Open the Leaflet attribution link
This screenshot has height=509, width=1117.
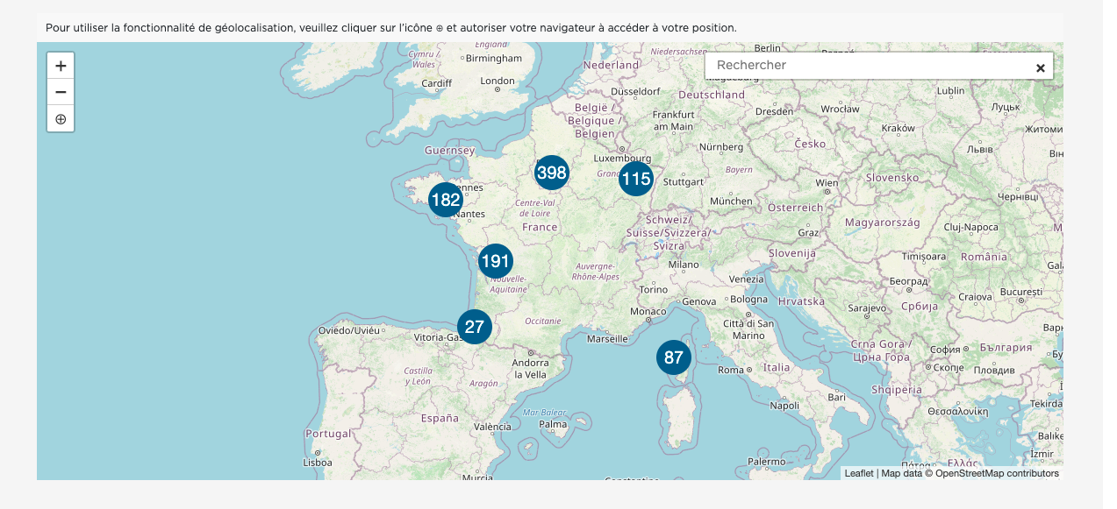(x=858, y=474)
